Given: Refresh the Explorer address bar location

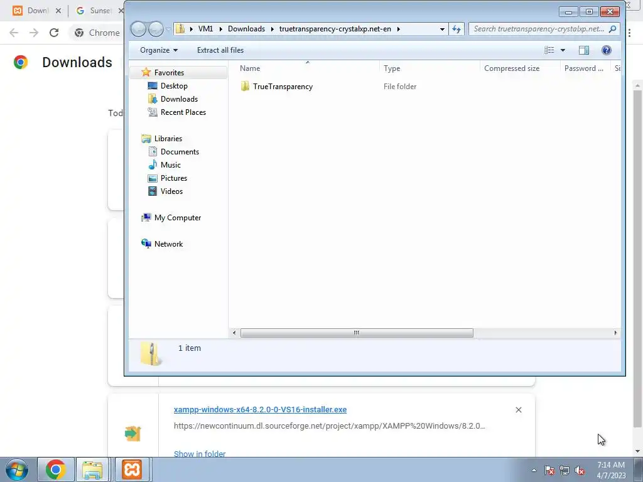Looking at the screenshot, I should tap(457, 29).
